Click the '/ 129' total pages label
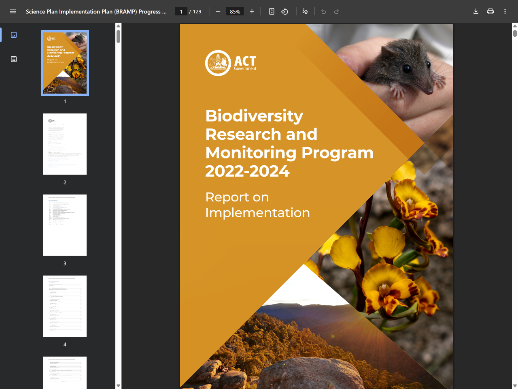 [195, 11]
